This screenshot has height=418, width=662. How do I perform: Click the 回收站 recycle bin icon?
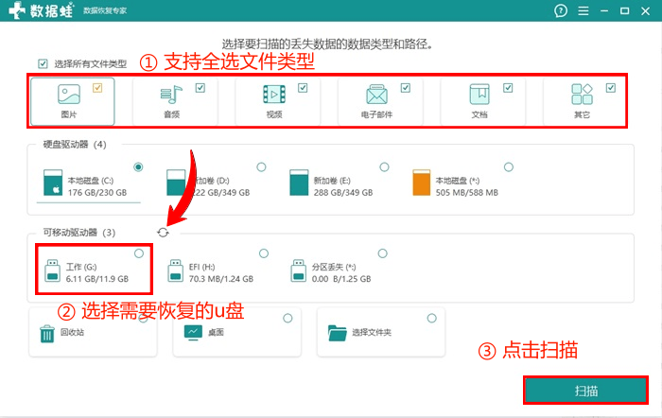(x=47, y=334)
